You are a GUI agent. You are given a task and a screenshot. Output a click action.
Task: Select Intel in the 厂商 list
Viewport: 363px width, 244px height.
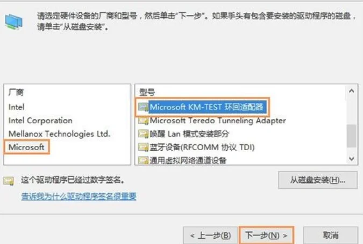pyautogui.click(x=16, y=107)
